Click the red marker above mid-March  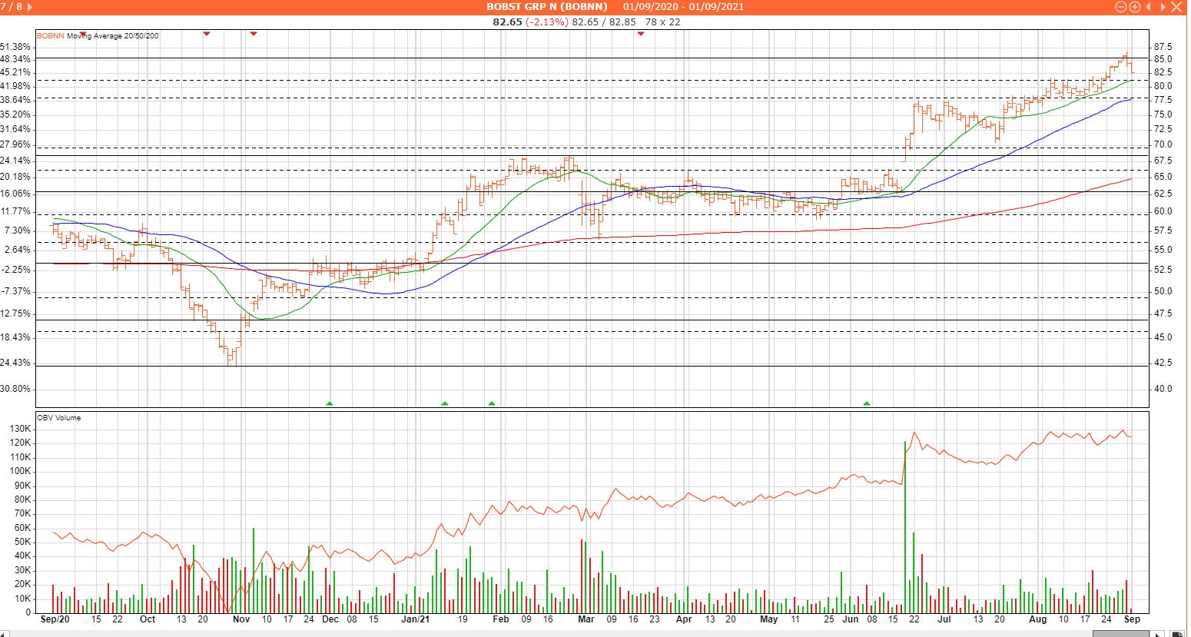(x=640, y=33)
